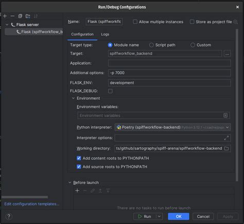Switch to the Configuration tab
The height and width of the screenshot is (224, 244).
[82, 35]
